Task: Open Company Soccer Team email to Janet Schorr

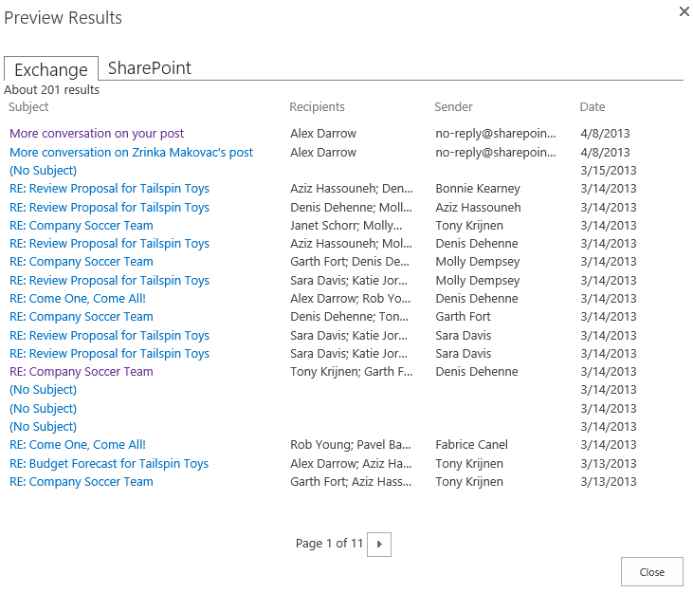Action: [x=82, y=226]
